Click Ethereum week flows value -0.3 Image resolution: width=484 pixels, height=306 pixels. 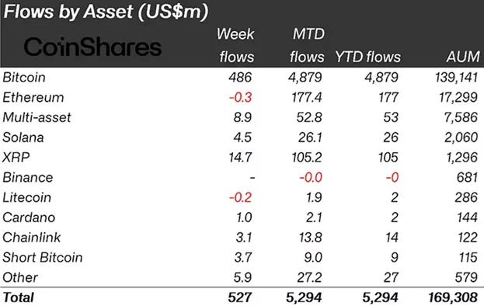click(241, 98)
